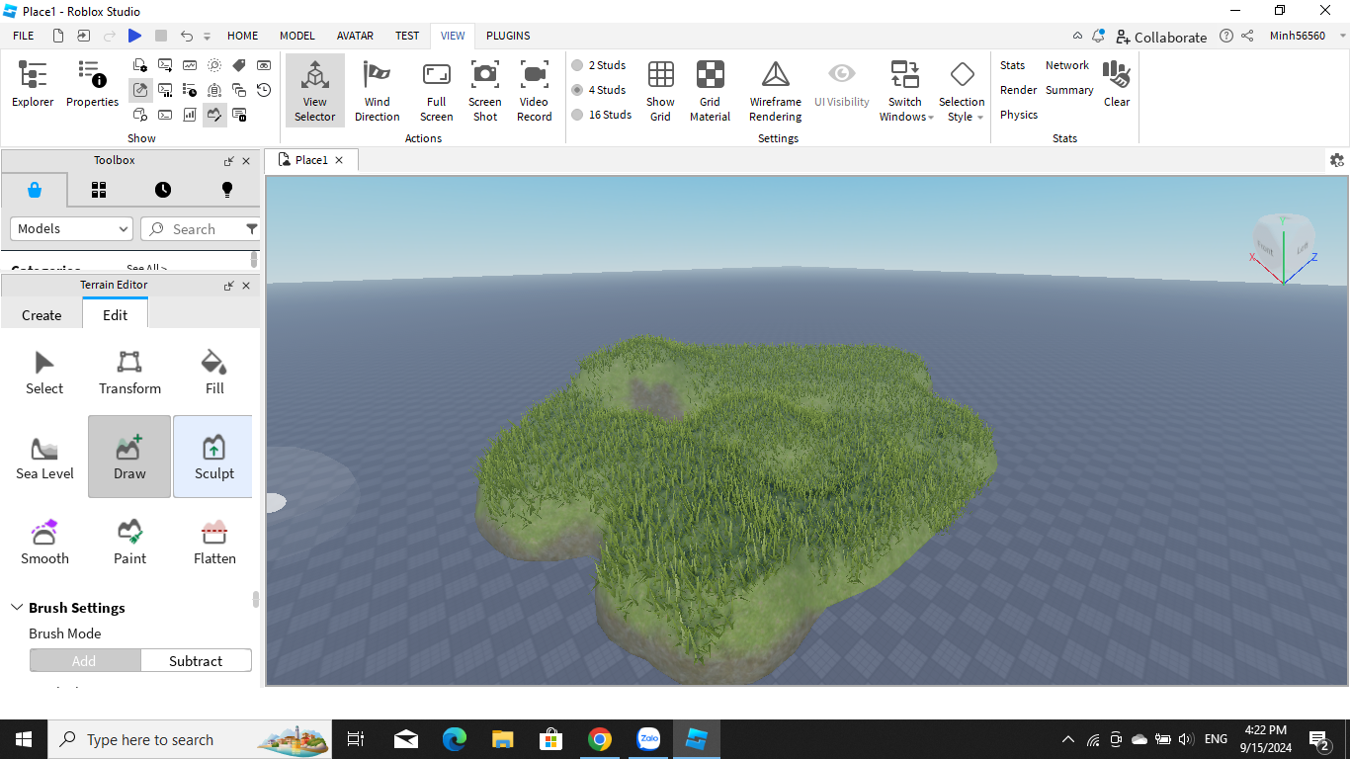Open Toolbox Creations lightbulb tab
The height and width of the screenshot is (759, 1350).
(x=227, y=190)
